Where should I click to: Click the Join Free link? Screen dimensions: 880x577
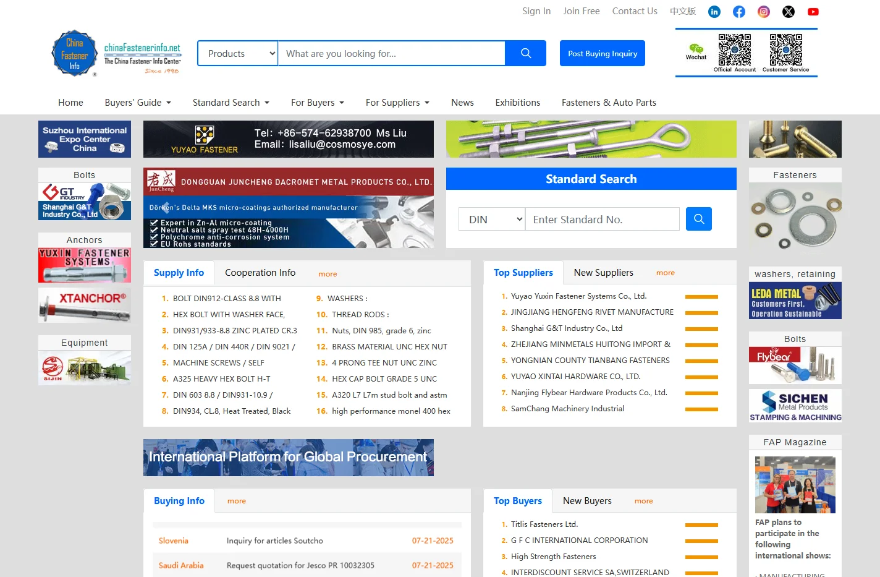pyautogui.click(x=582, y=11)
